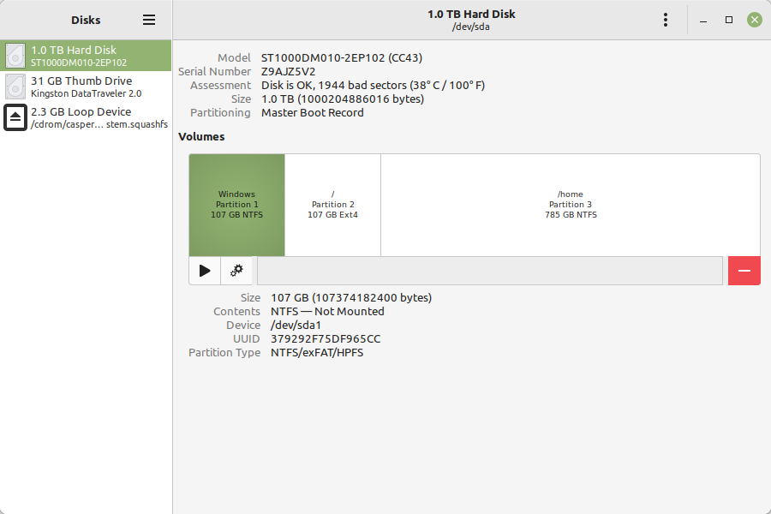Click the Master Boot Record partitioning value
The image size is (771, 514).
312,112
